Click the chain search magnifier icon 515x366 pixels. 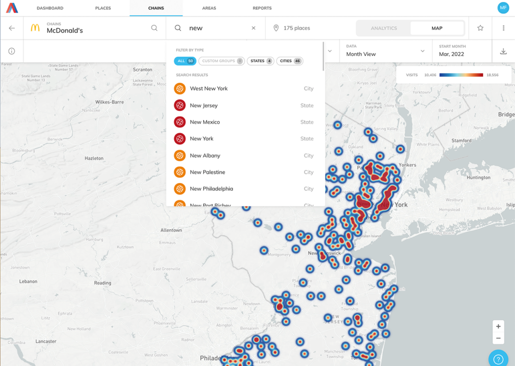[x=154, y=28]
